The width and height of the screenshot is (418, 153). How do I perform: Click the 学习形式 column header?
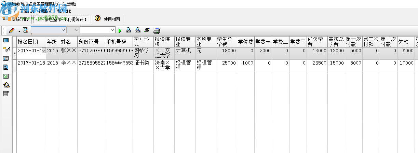click(143, 42)
